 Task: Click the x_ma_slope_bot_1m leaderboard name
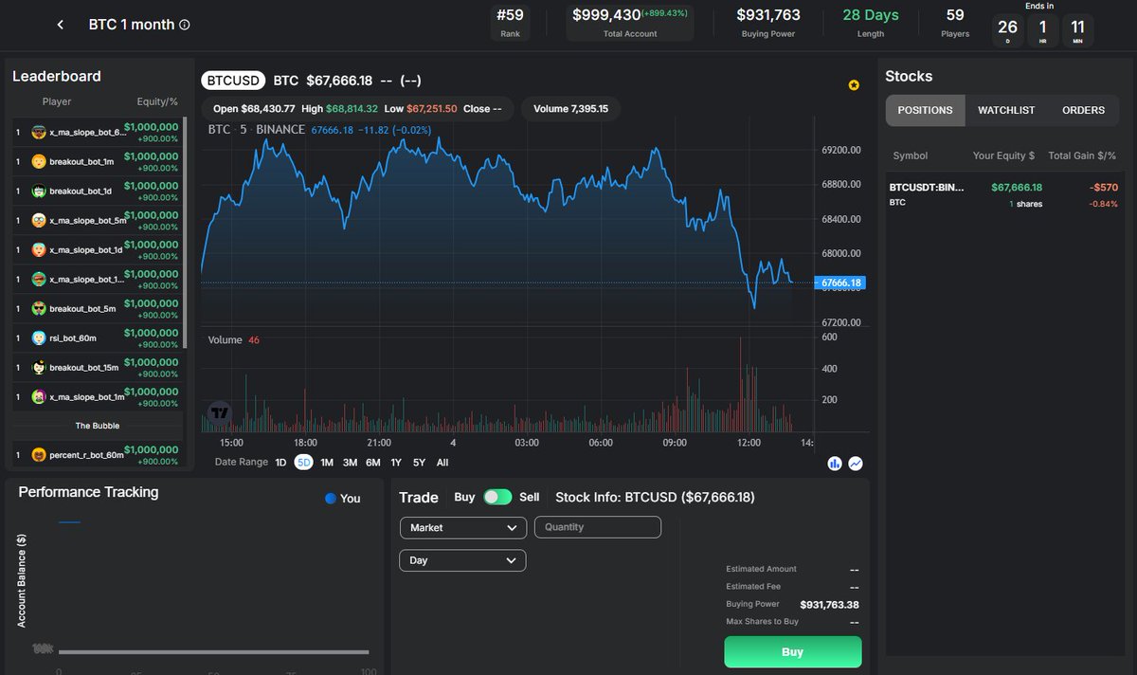(87, 397)
